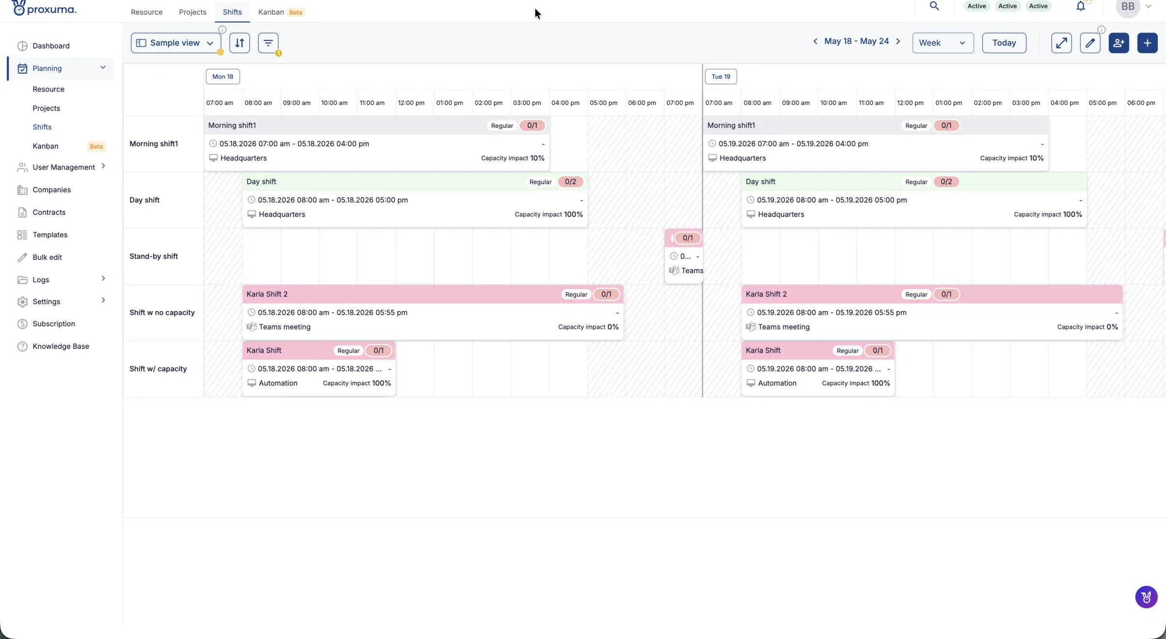Select the Shifts top tab
Image resolution: width=1166 pixels, height=639 pixels.
(232, 12)
